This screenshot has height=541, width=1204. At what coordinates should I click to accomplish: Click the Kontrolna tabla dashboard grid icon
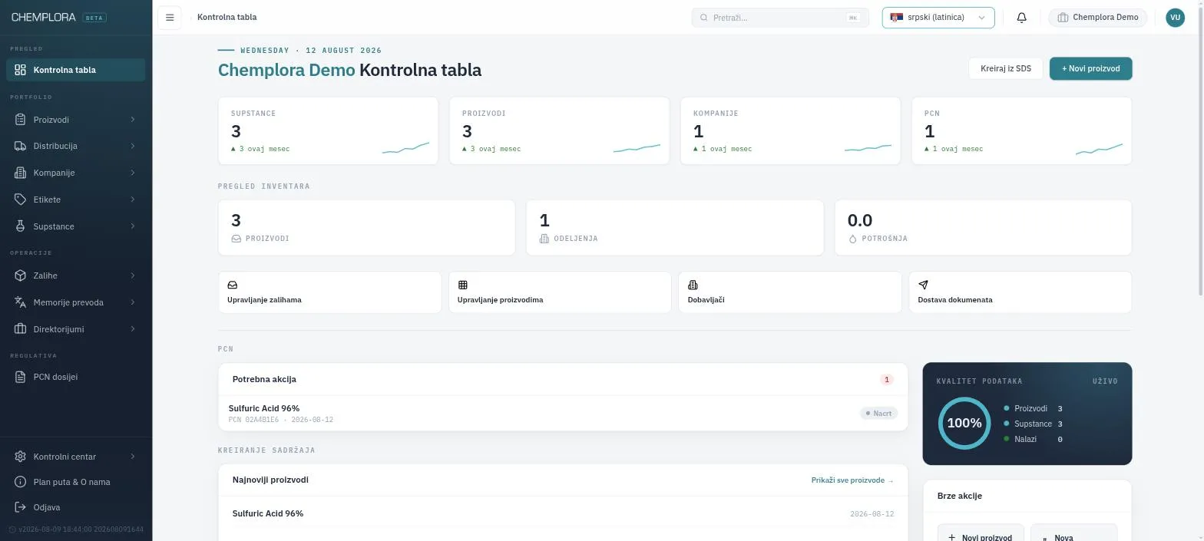pyautogui.click(x=21, y=70)
